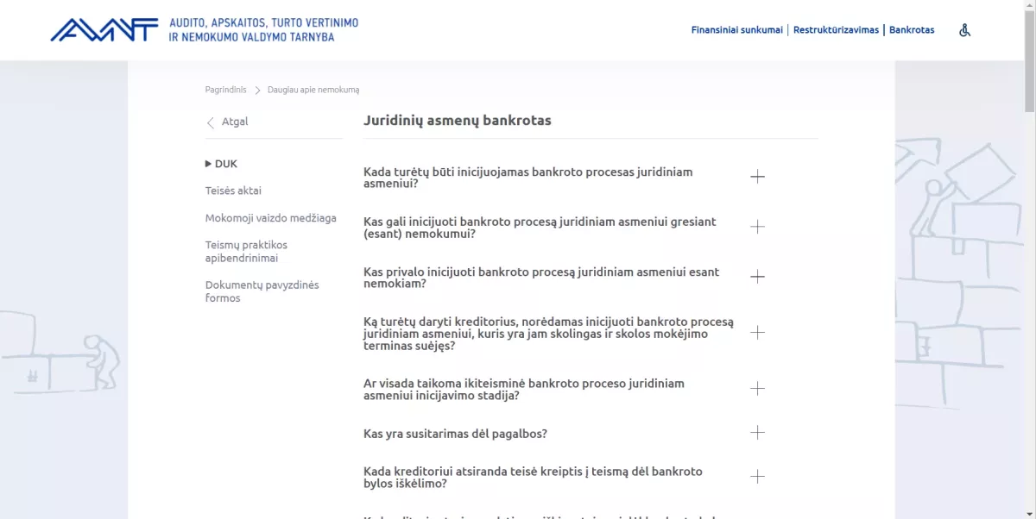1036x519 pixels.
Task: Expand 'Kas yra susitarimas dėl pagalbos?' question
Action: (x=758, y=433)
